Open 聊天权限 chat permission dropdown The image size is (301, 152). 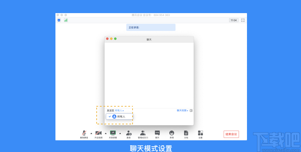[x=182, y=111]
